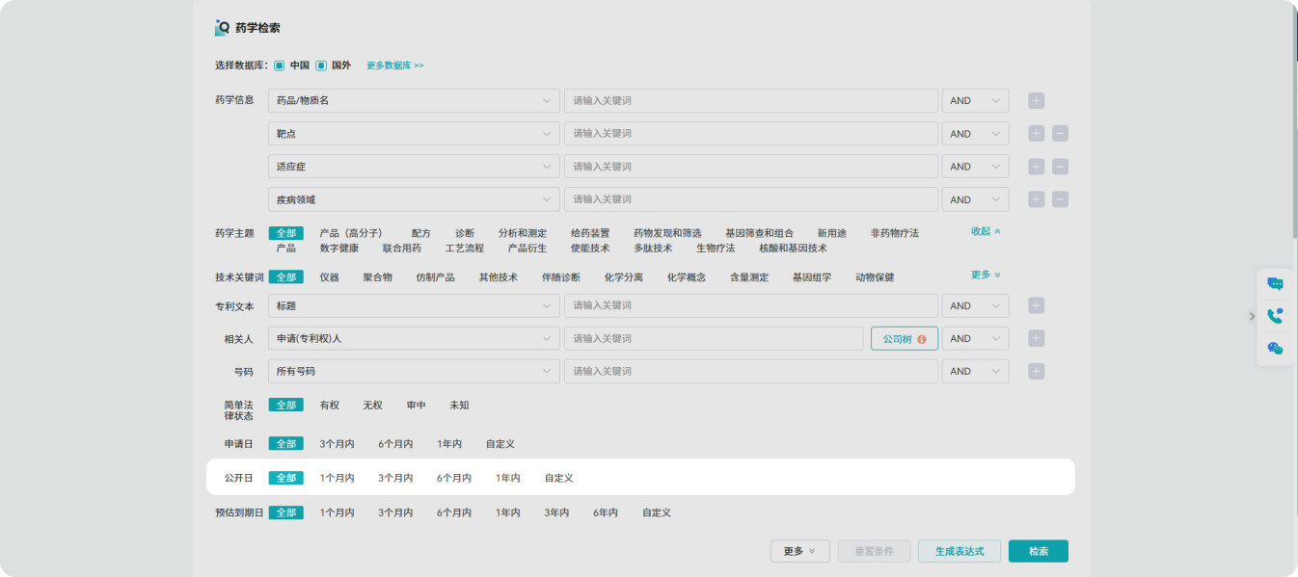
Task: Remove the 疾病领域 search row
Action: pos(1060,199)
